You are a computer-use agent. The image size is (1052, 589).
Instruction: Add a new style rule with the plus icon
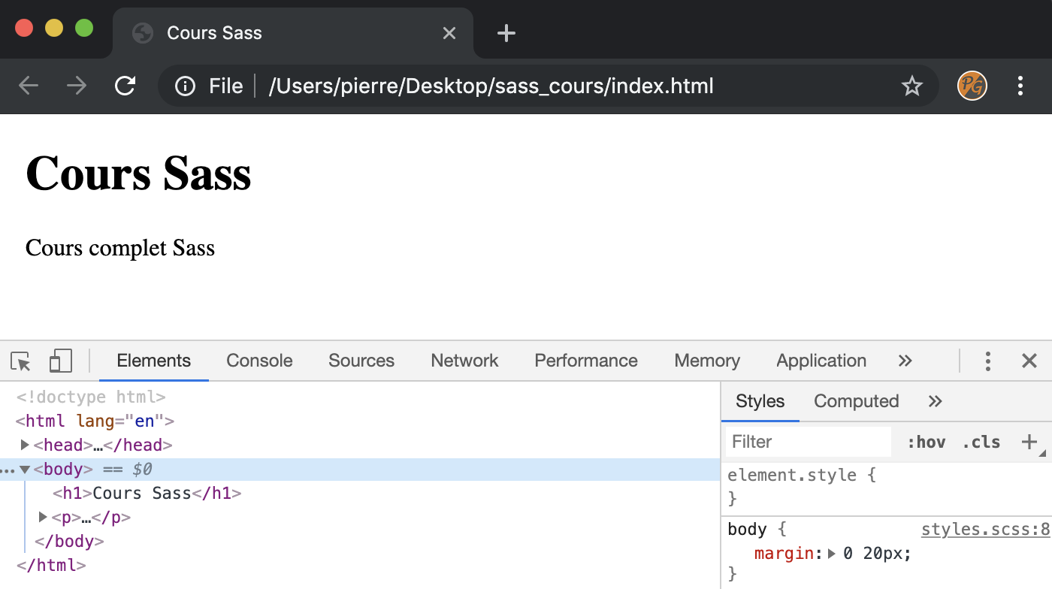tap(1029, 442)
